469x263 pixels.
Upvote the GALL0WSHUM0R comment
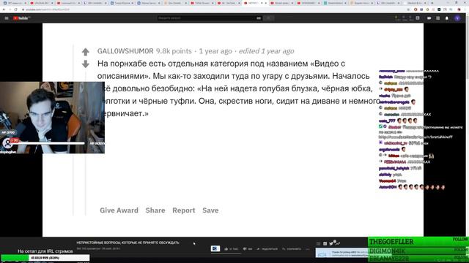86,52
